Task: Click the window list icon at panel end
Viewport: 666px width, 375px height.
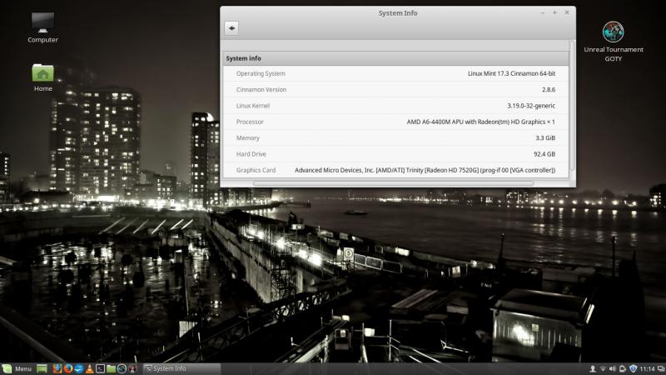Action: tap(661, 368)
